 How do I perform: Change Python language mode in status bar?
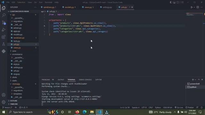(x=158, y=107)
